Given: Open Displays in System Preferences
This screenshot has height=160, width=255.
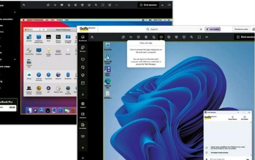Looking at the screenshot, I should pyautogui.click(x=39, y=51).
